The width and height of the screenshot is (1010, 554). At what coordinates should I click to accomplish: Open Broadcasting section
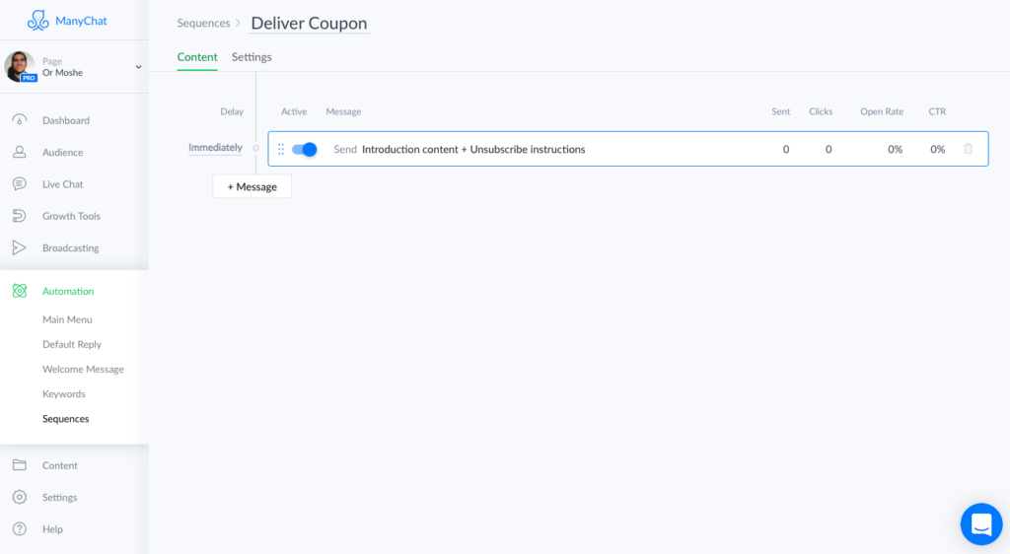point(70,247)
